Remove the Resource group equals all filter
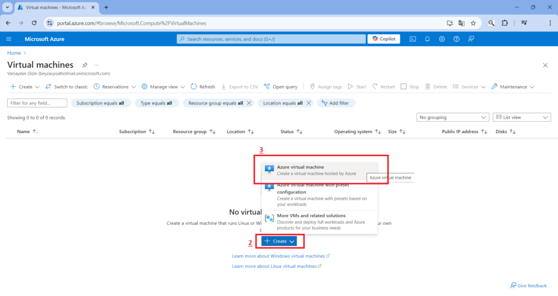The height and width of the screenshot is (296, 558). 249,103
